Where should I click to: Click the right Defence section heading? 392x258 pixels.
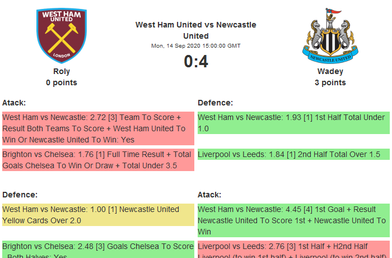pyautogui.click(x=216, y=103)
